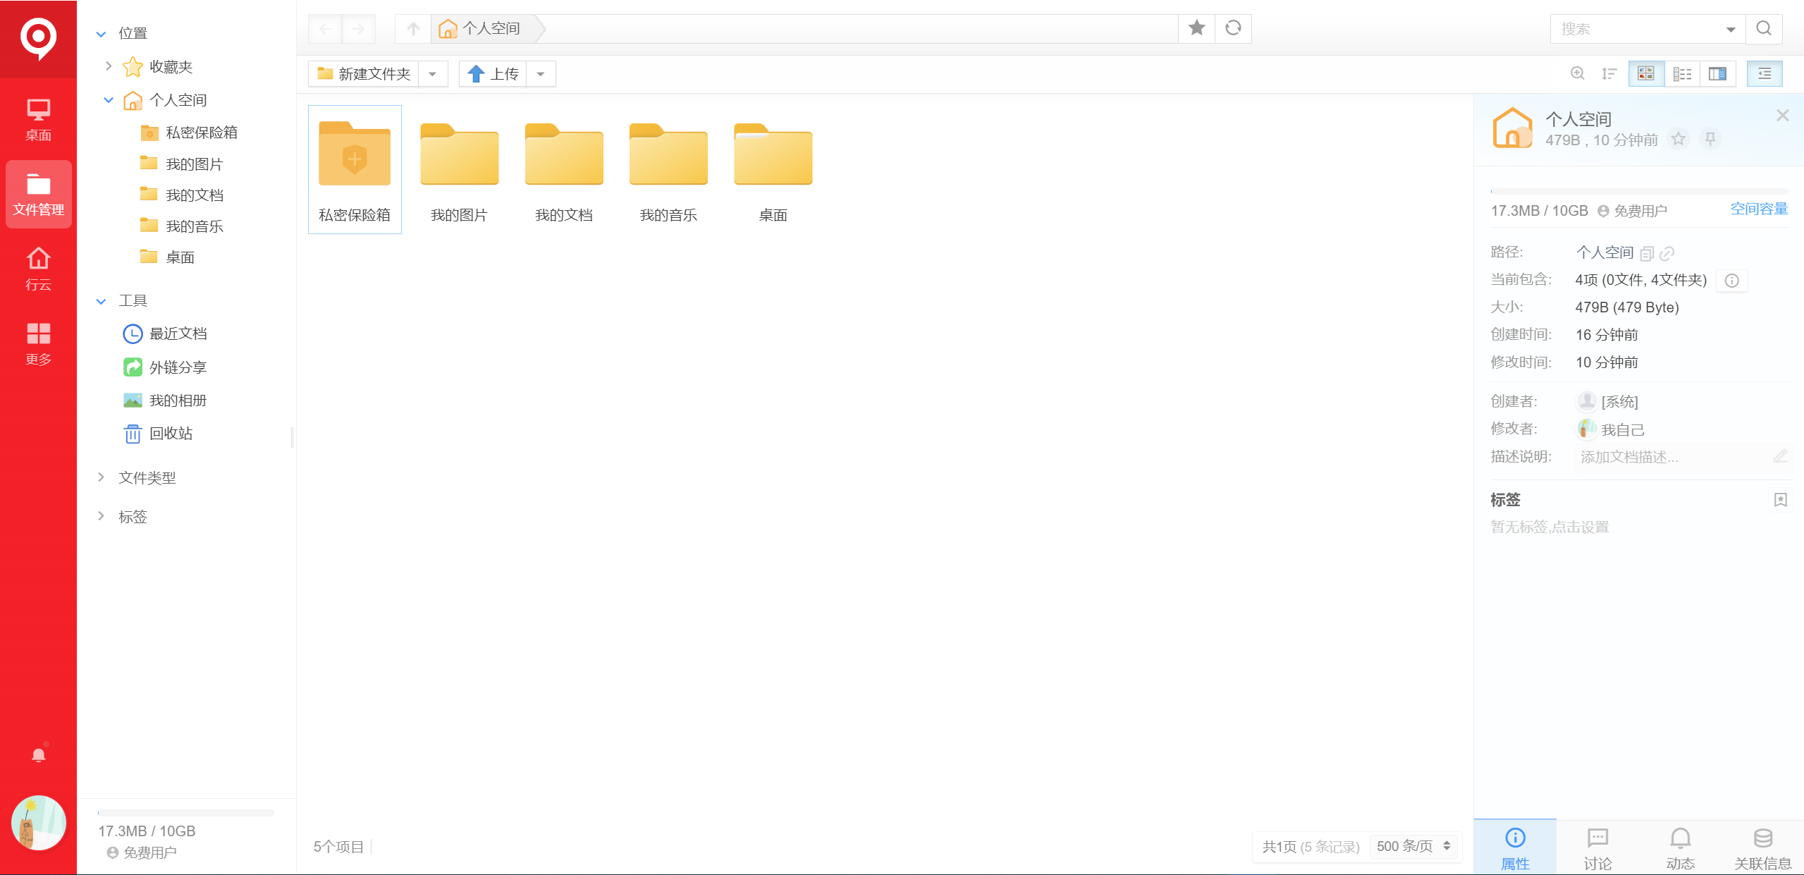Click the 空间容量 link

pyautogui.click(x=1758, y=209)
